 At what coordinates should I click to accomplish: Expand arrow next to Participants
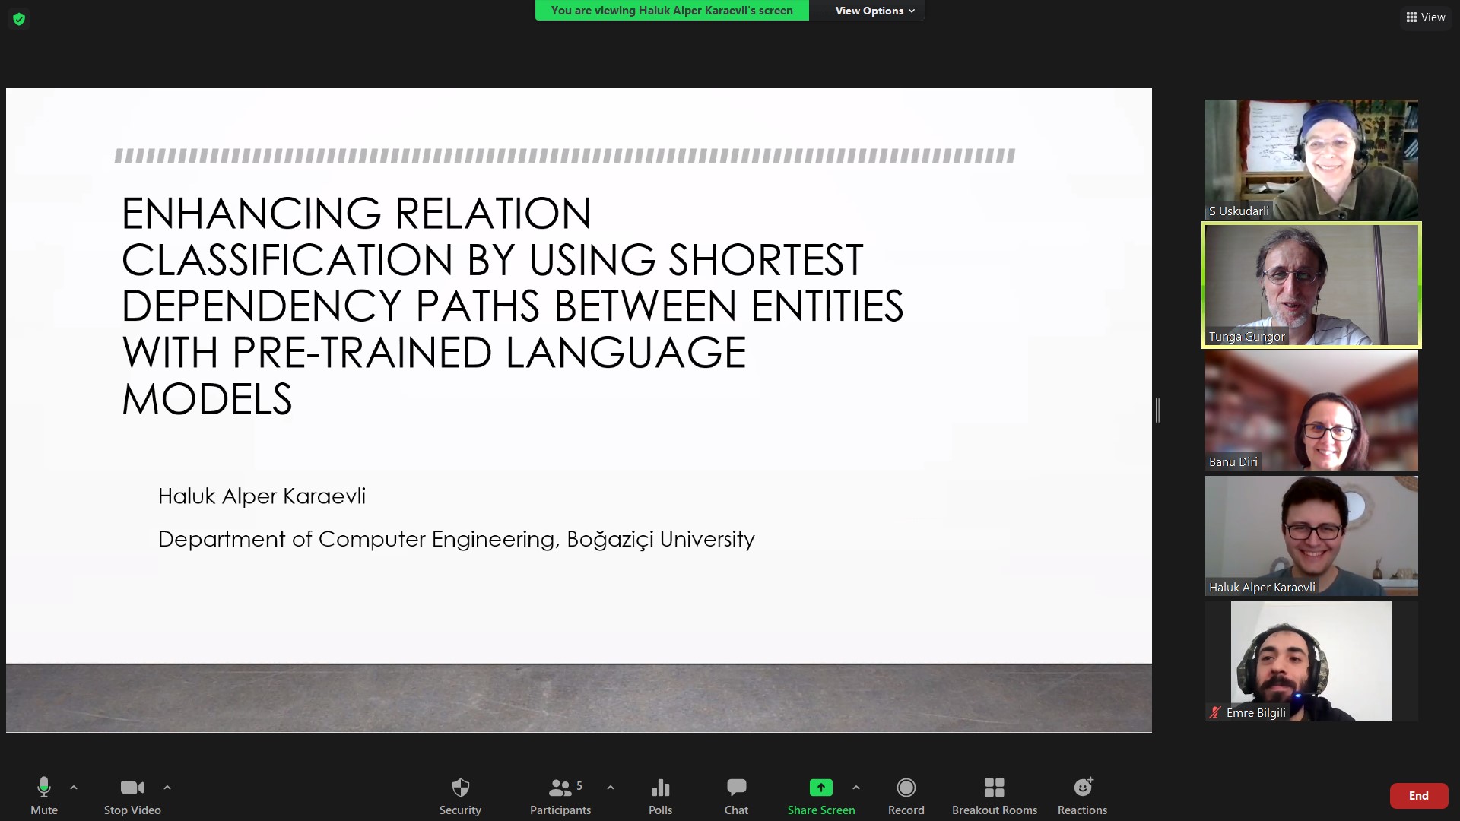611,788
